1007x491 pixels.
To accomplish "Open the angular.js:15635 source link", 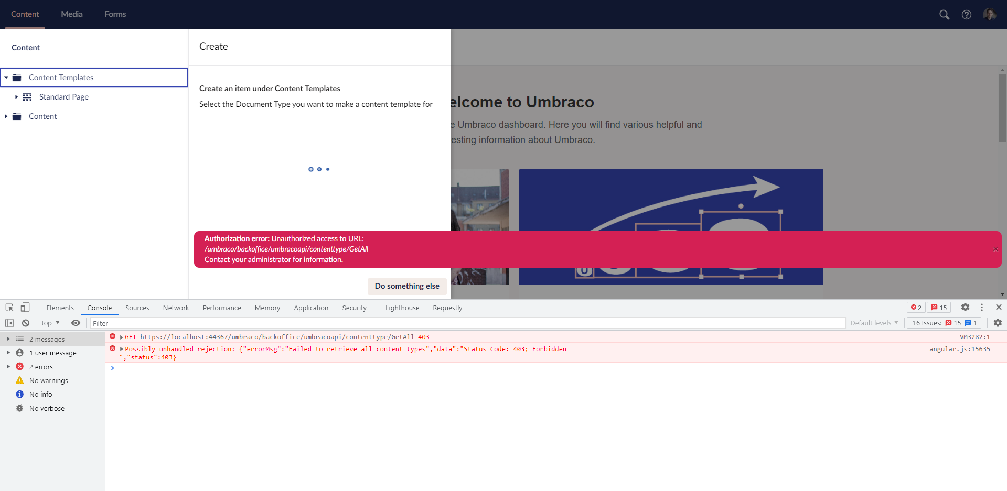I will click(x=960, y=349).
